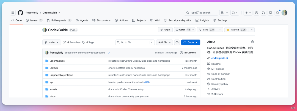Open the codexguide.ai website link
297x111 pixels.
tap(219, 58)
